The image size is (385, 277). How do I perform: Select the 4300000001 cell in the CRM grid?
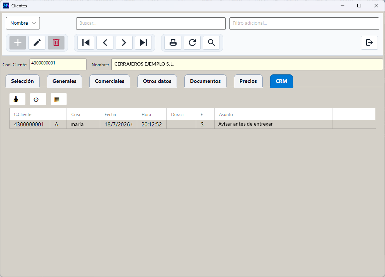pyautogui.click(x=30, y=124)
